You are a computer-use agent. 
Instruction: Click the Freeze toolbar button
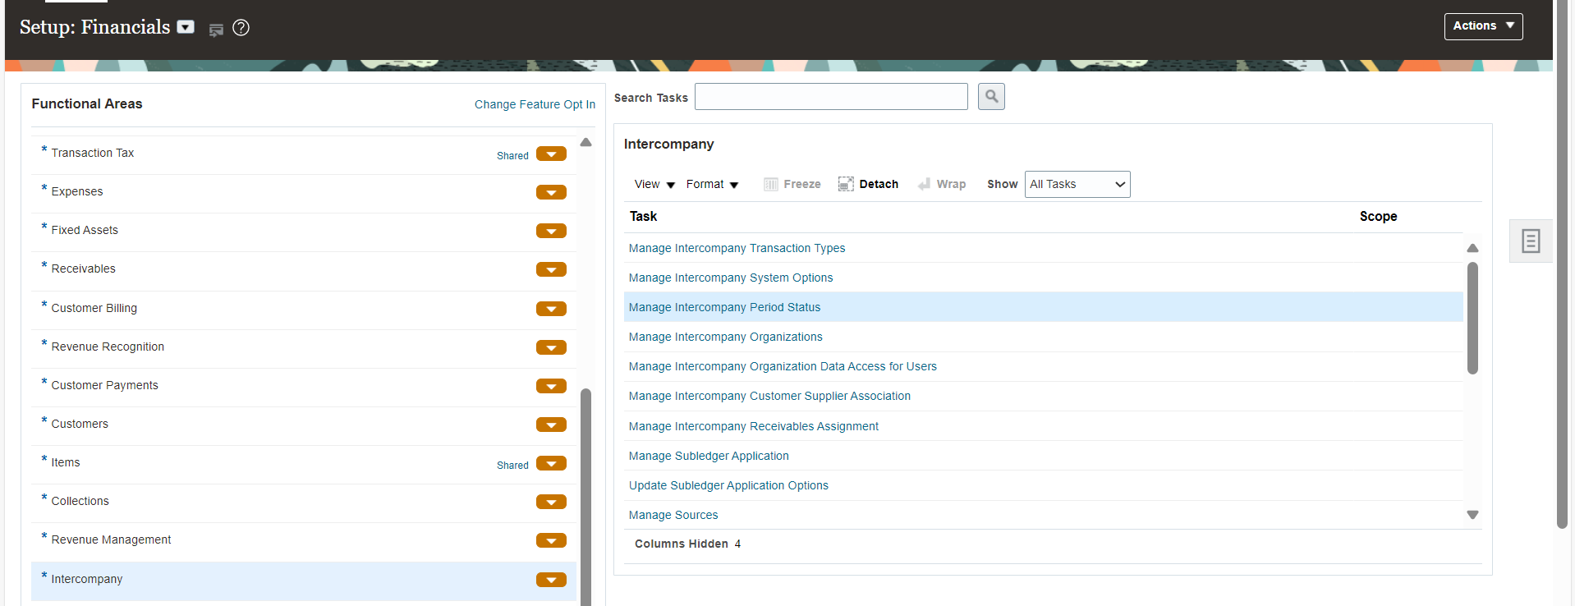click(792, 185)
